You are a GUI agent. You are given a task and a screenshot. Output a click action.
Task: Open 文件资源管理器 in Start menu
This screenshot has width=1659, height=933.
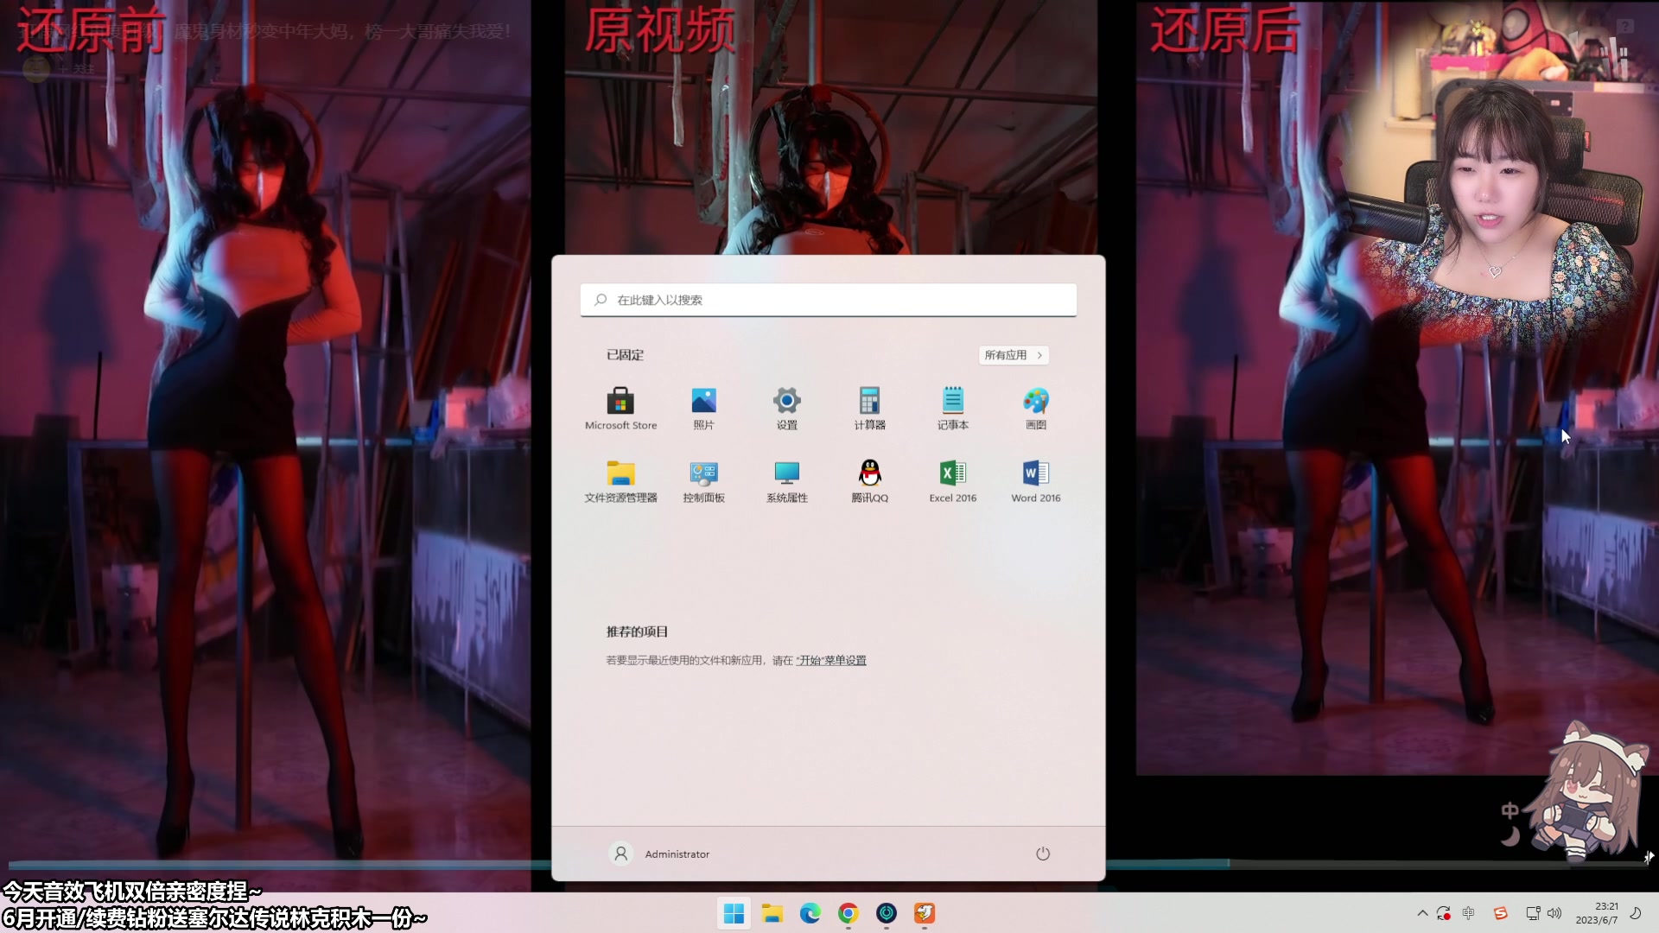pyautogui.click(x=620, y=481)
